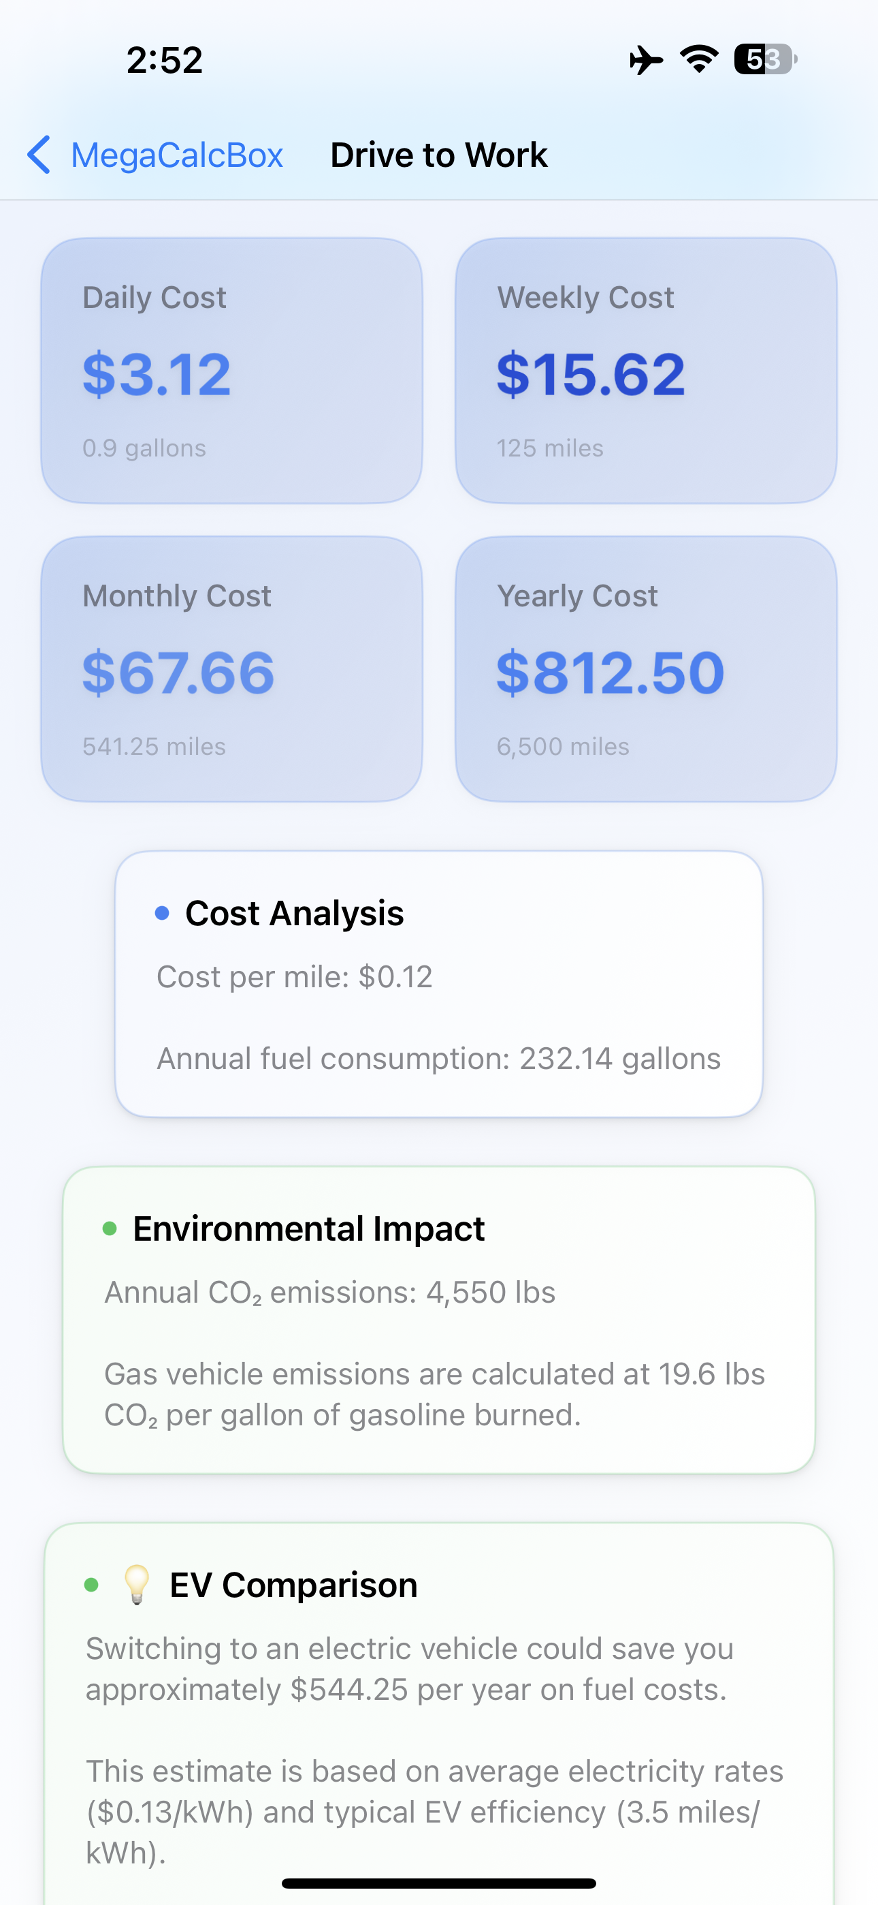Select the Daily Cost card
The height and width of the screenshot is (1905, 878).
pos(231,371)
